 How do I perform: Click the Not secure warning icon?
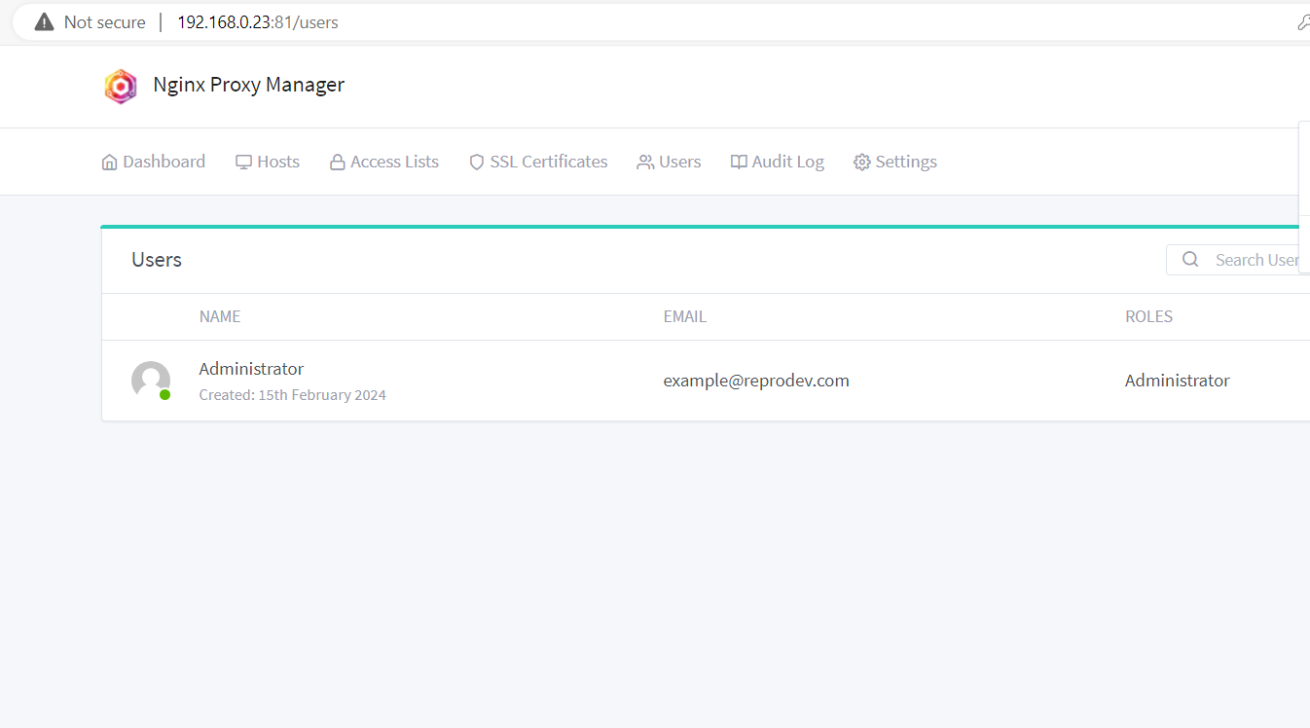point(44,21)
